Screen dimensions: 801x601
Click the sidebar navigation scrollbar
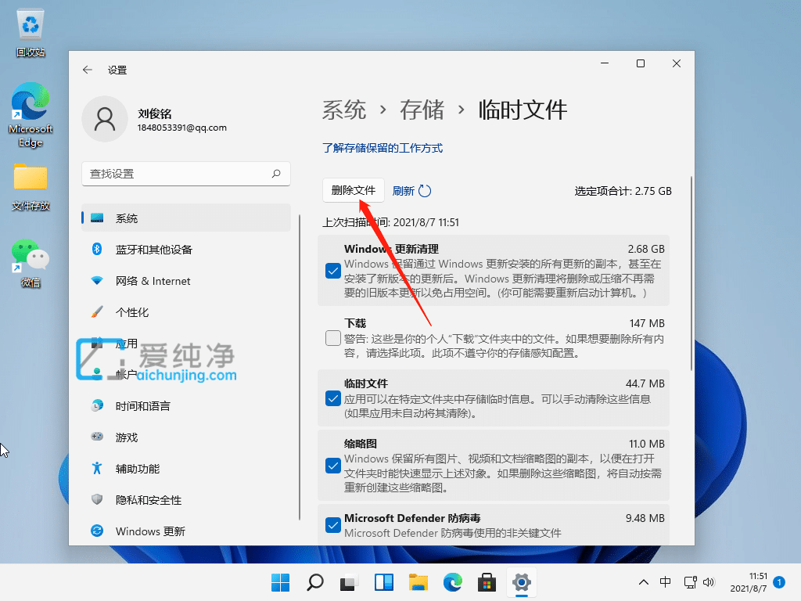[x=300, y=368]
